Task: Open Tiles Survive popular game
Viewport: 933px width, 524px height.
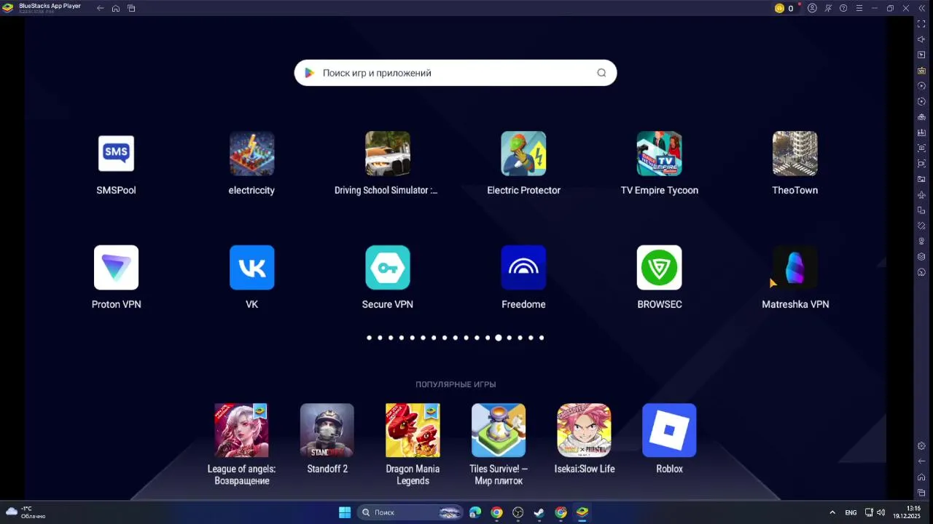Action: tap(499, 430)
